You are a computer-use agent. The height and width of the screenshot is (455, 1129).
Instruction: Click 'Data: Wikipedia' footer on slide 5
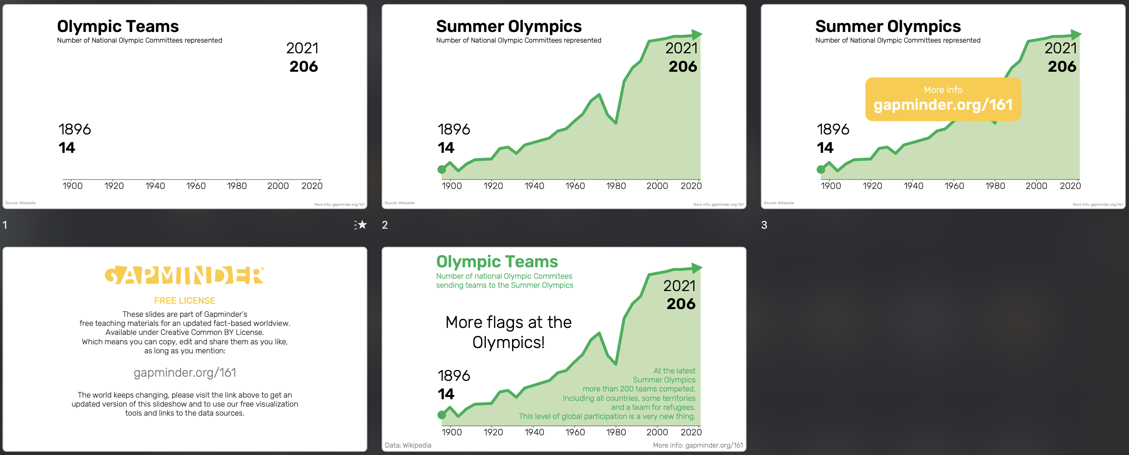click(x=408, y=445)
